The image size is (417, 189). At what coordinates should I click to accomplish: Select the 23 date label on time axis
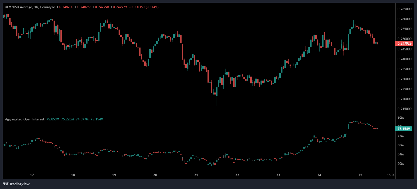click(278, 175)
